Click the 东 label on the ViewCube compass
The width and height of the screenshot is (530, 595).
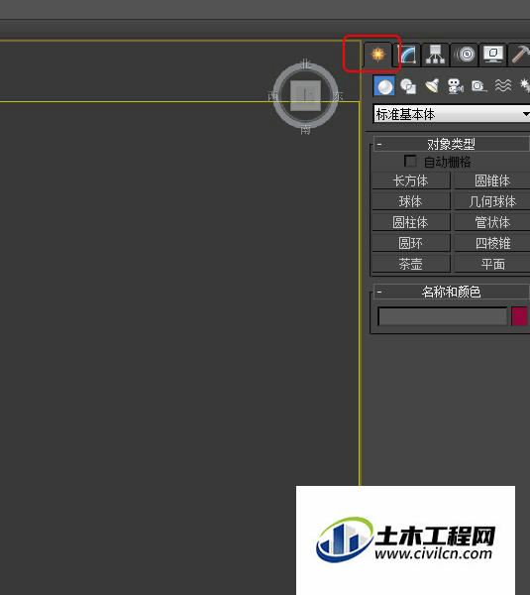point(338,96)
